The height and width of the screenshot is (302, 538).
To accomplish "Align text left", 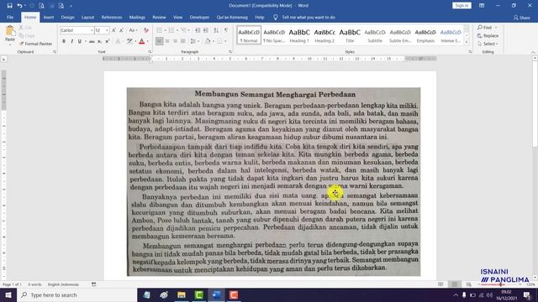I will 159,41.
